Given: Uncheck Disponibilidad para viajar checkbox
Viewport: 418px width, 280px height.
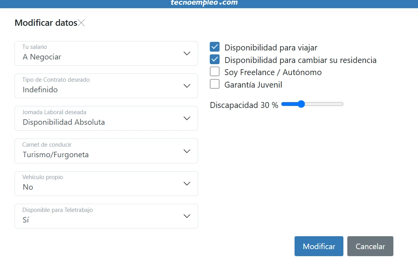Looking at the screenshot, I should [215, 47].
